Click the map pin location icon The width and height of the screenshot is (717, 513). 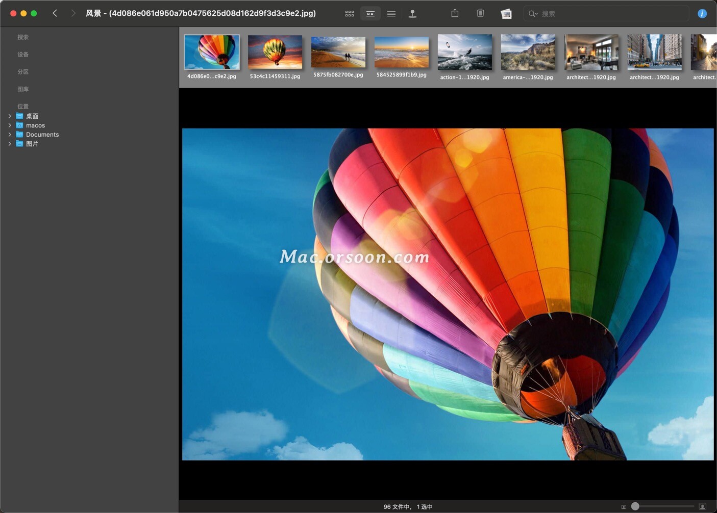point(412,14)
